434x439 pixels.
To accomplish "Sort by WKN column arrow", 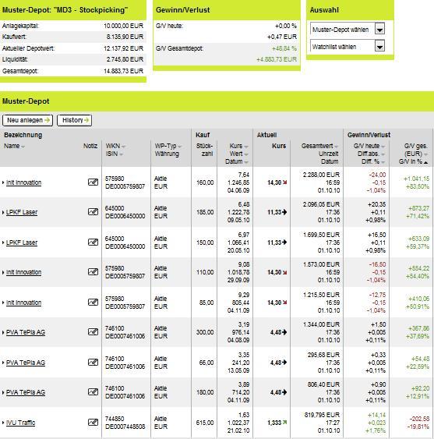I will click(123, 147).
